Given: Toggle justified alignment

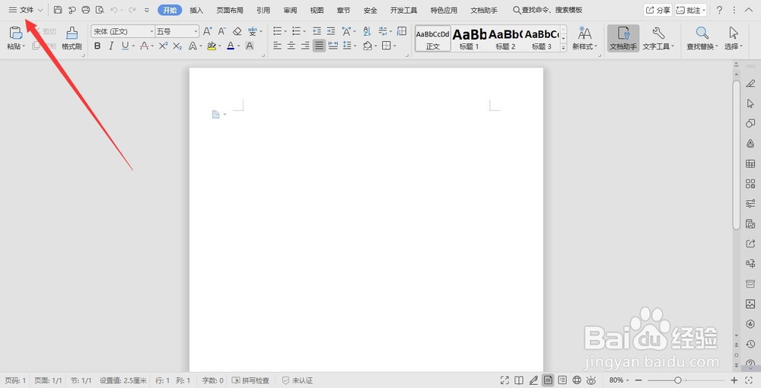Looking at the screenshot, I should 320,46.
